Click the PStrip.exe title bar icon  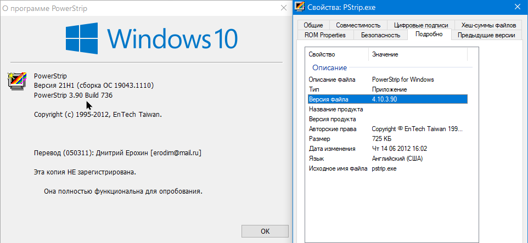click(300, 7)
